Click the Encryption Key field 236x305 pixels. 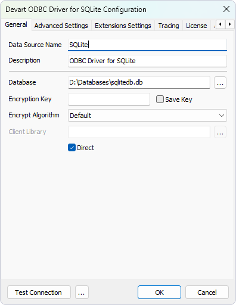click(109, 99)
